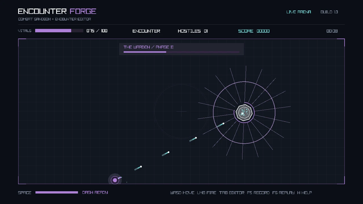Open H HELP
The height and width of the screenshot is (204, 363).
pyautogui.click(x=305, y=193)
